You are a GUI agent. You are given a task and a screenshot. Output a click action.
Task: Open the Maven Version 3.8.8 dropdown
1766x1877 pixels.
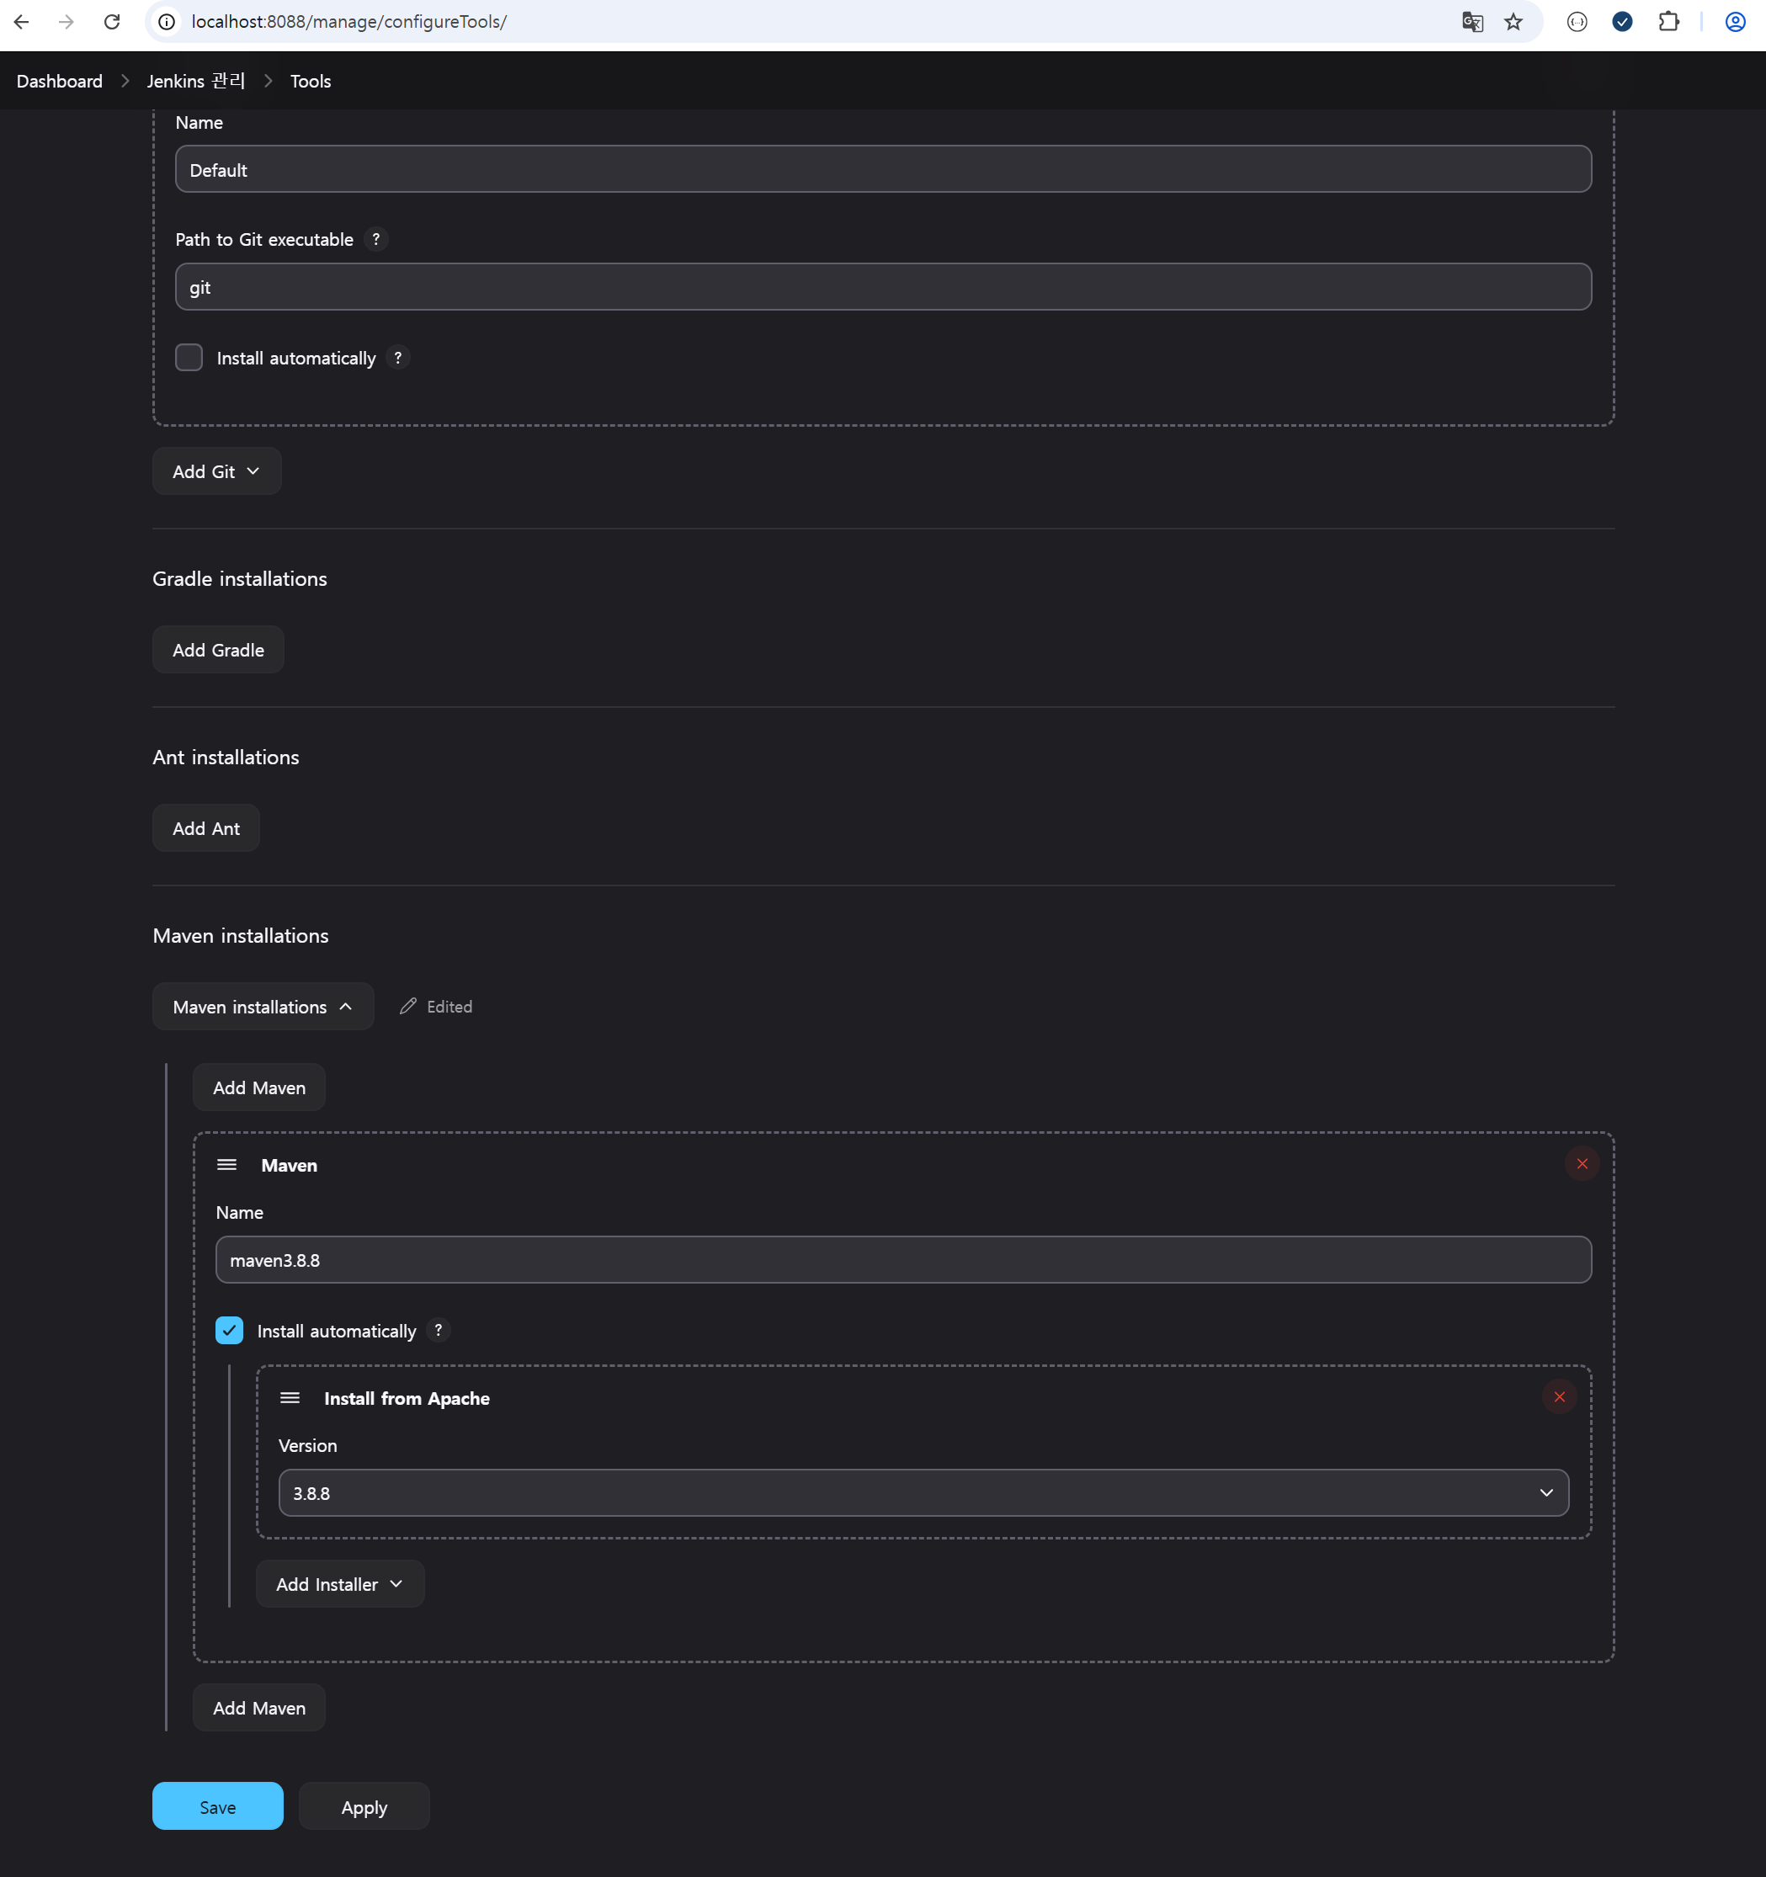click(923, 1492)
